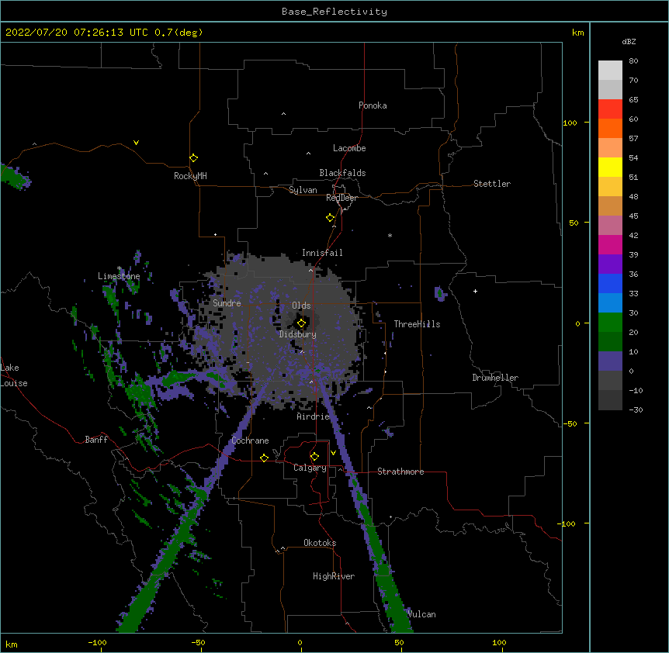Select the blue 33-36 dBZ legend swatch
Image resolution: width=669 pixels, height=653 pixels.
[610, 283]
